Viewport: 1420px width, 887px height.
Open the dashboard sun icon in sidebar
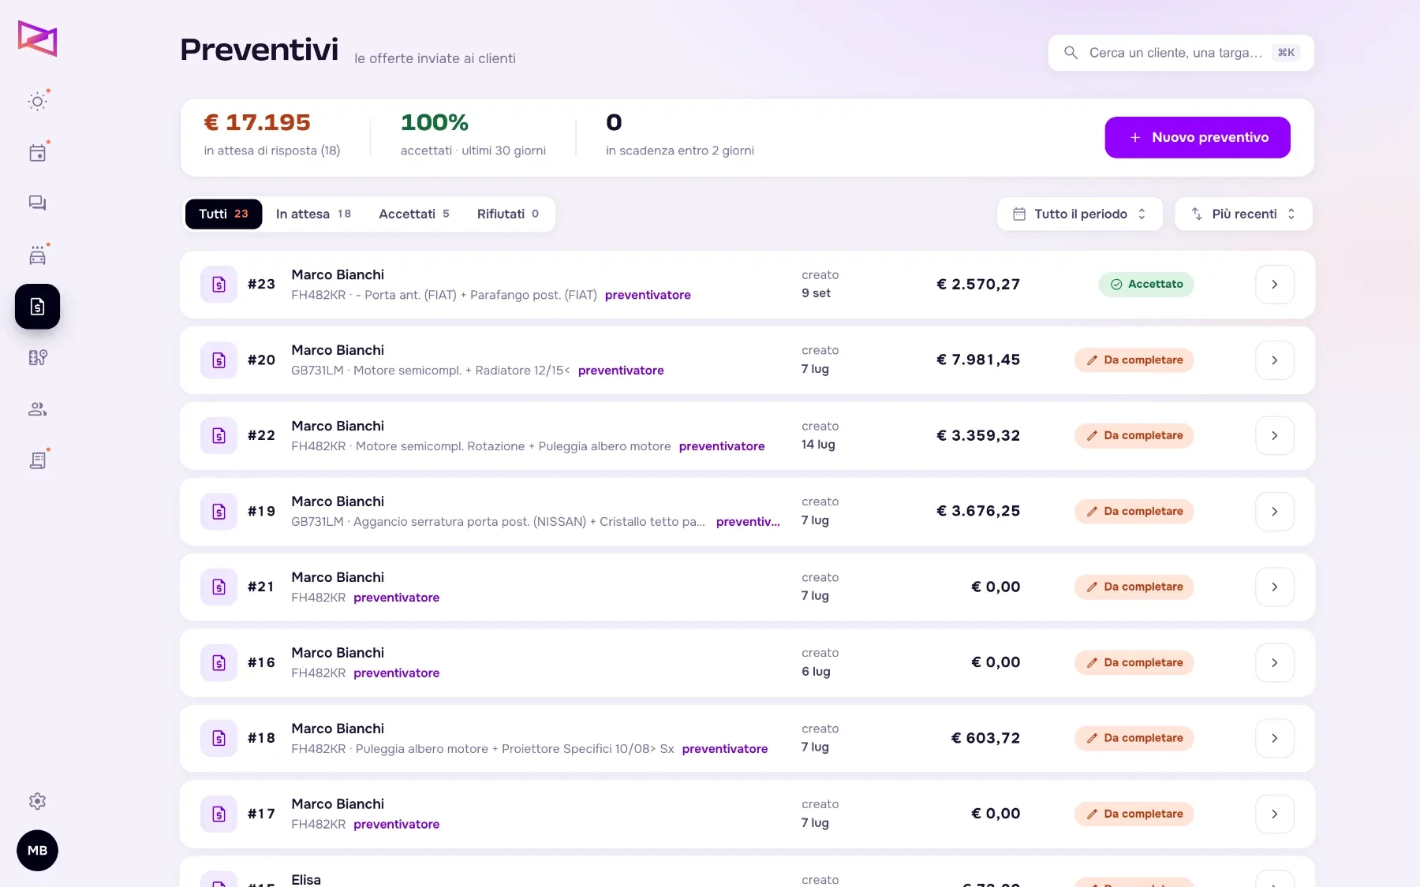[37, 102]
